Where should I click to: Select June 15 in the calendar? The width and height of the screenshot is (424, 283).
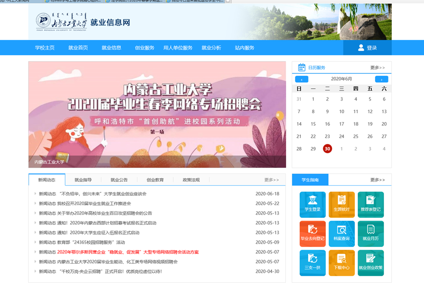[x=313, y=124]
